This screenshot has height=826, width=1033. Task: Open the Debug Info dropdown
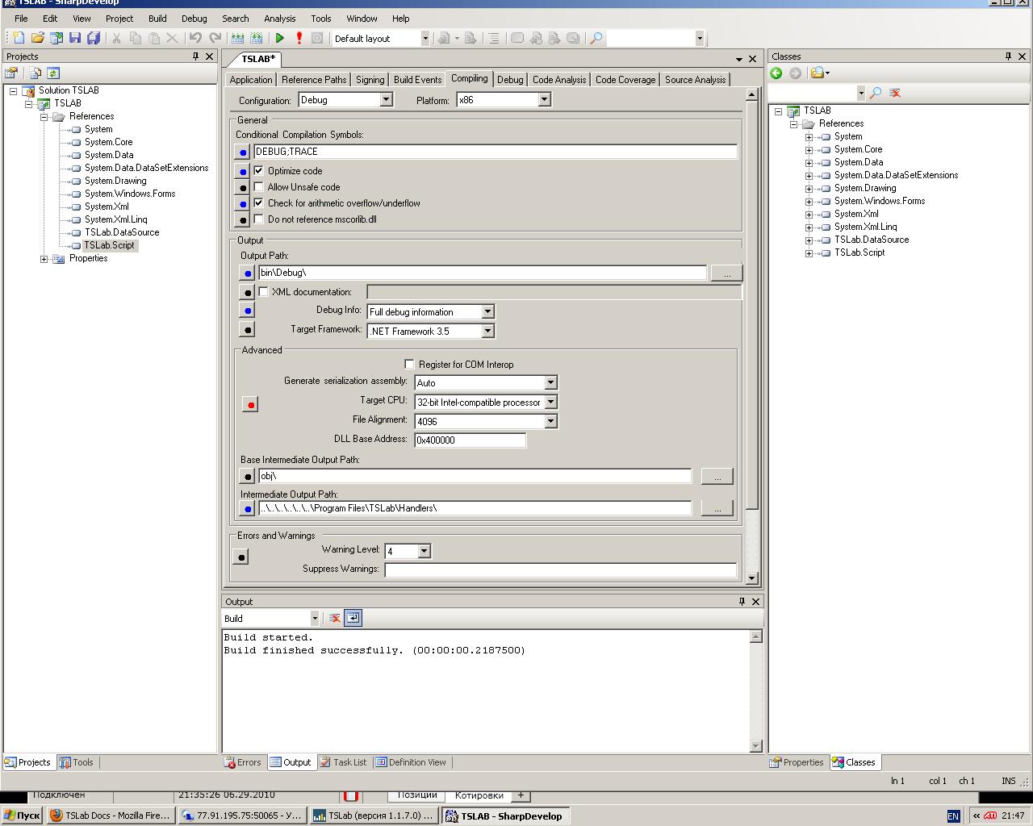pos(487,311)
